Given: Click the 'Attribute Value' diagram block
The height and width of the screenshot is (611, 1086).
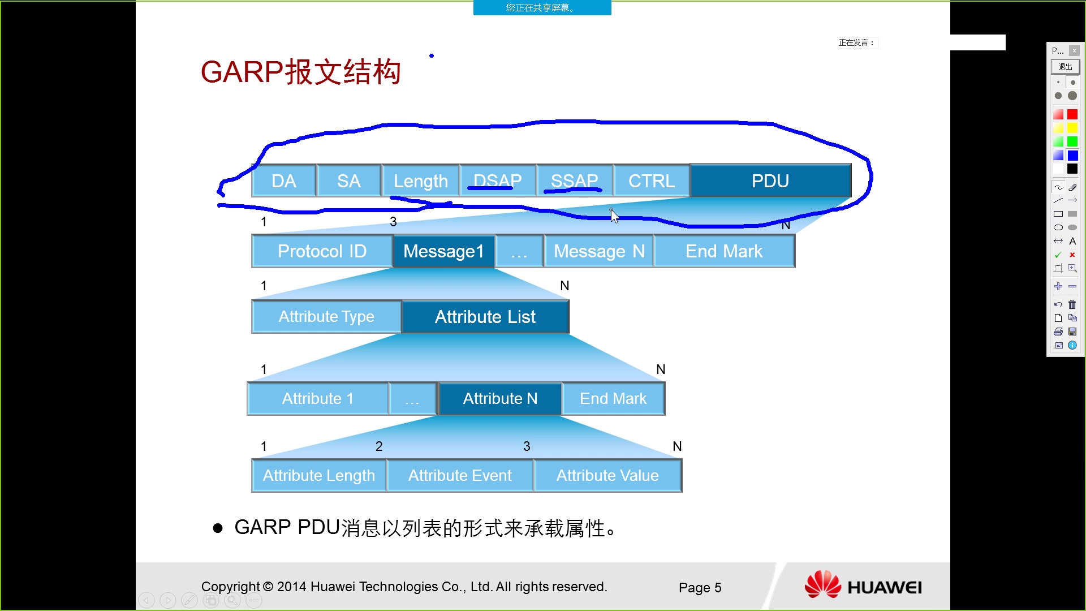Looking at the screenshot, I should (607, 476).
